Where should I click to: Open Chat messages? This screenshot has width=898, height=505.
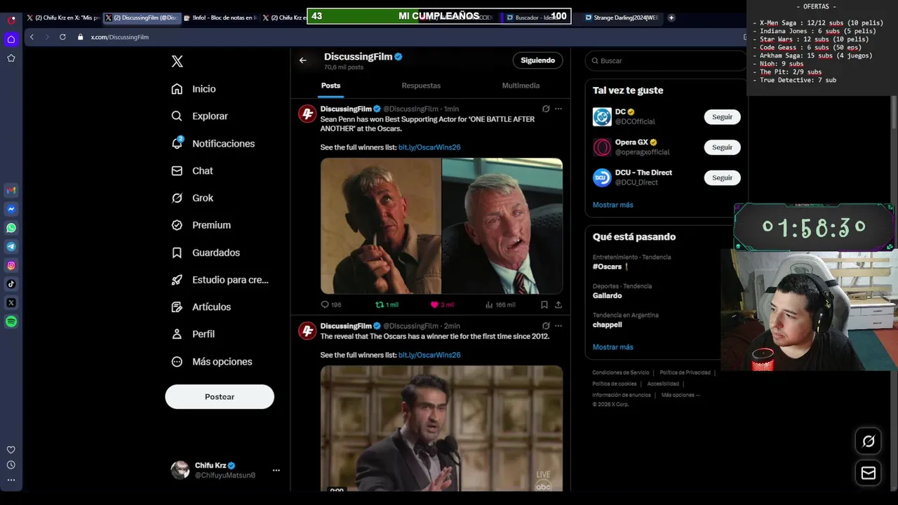(192, 170)
